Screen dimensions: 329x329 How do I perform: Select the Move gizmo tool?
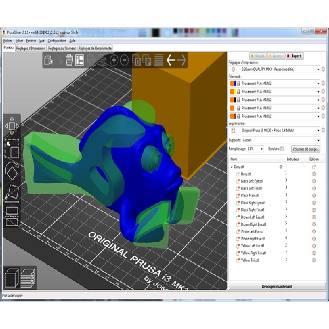(12, 126)
